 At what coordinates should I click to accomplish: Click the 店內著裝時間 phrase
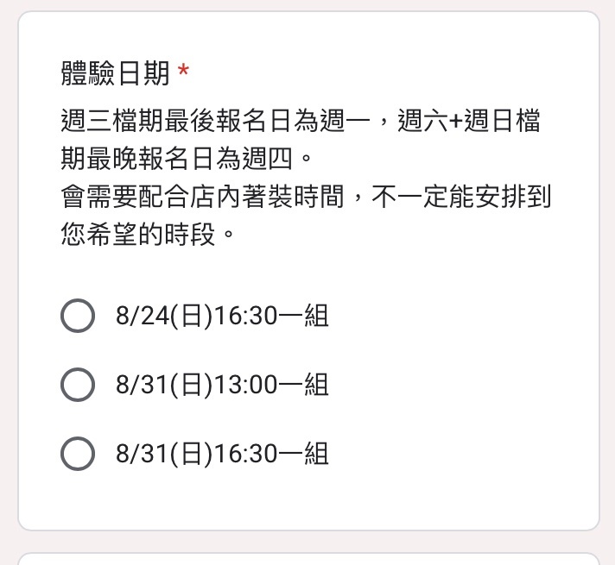pos(267,197)
